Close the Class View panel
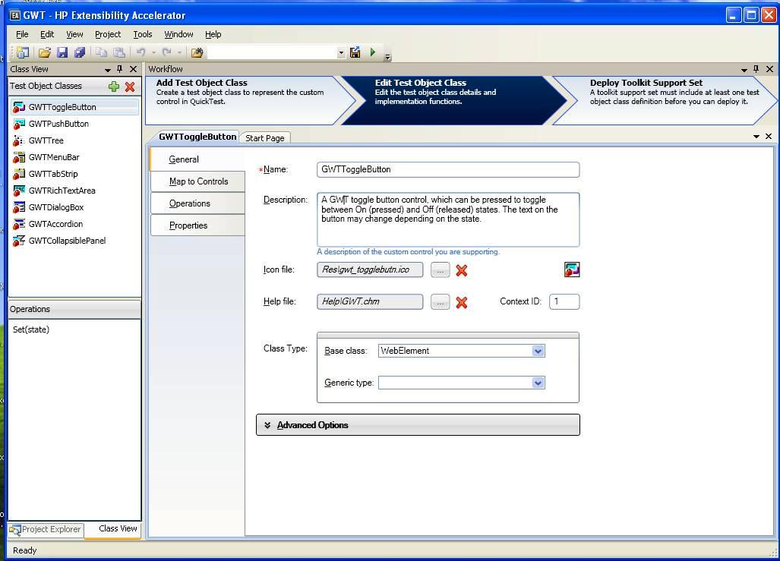The width and height of the screenshot is (780, 561). tap(133, 69)
